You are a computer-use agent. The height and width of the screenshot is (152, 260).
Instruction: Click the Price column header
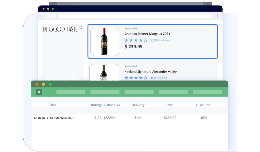click(169, 105)
